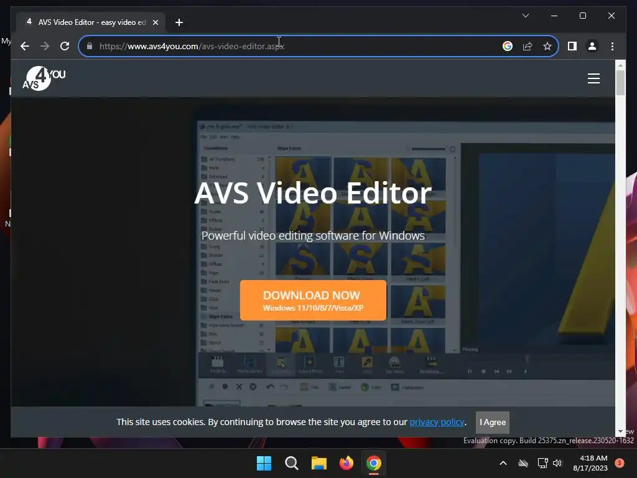The height and width of the screenshot is (478, 637).
Task: Click the DOWNLOAD NOW button
Action: 313,301
